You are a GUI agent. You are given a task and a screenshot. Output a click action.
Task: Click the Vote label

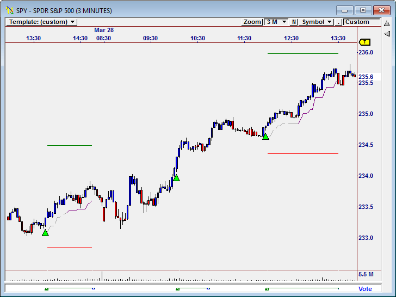365,289
